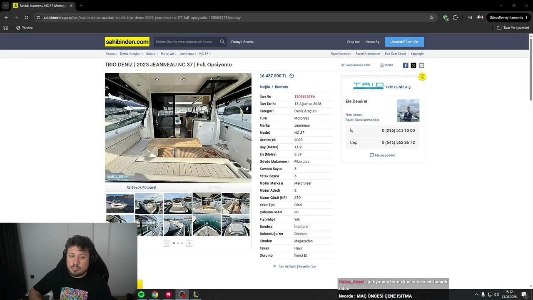Print the listing with Yazdır

click(386, 65)
